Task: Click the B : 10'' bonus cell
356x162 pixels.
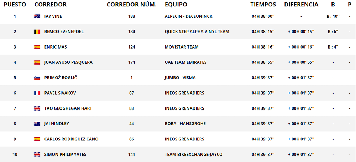Action: (x=333, y=16)
